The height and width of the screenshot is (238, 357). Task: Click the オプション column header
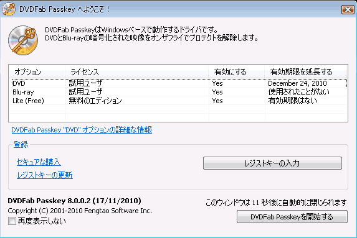click(37, 71)
